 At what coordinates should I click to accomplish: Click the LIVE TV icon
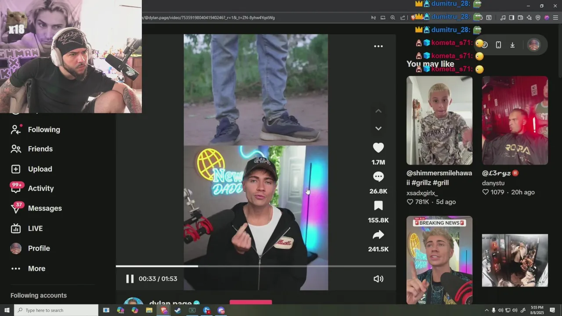pos(16,228)
